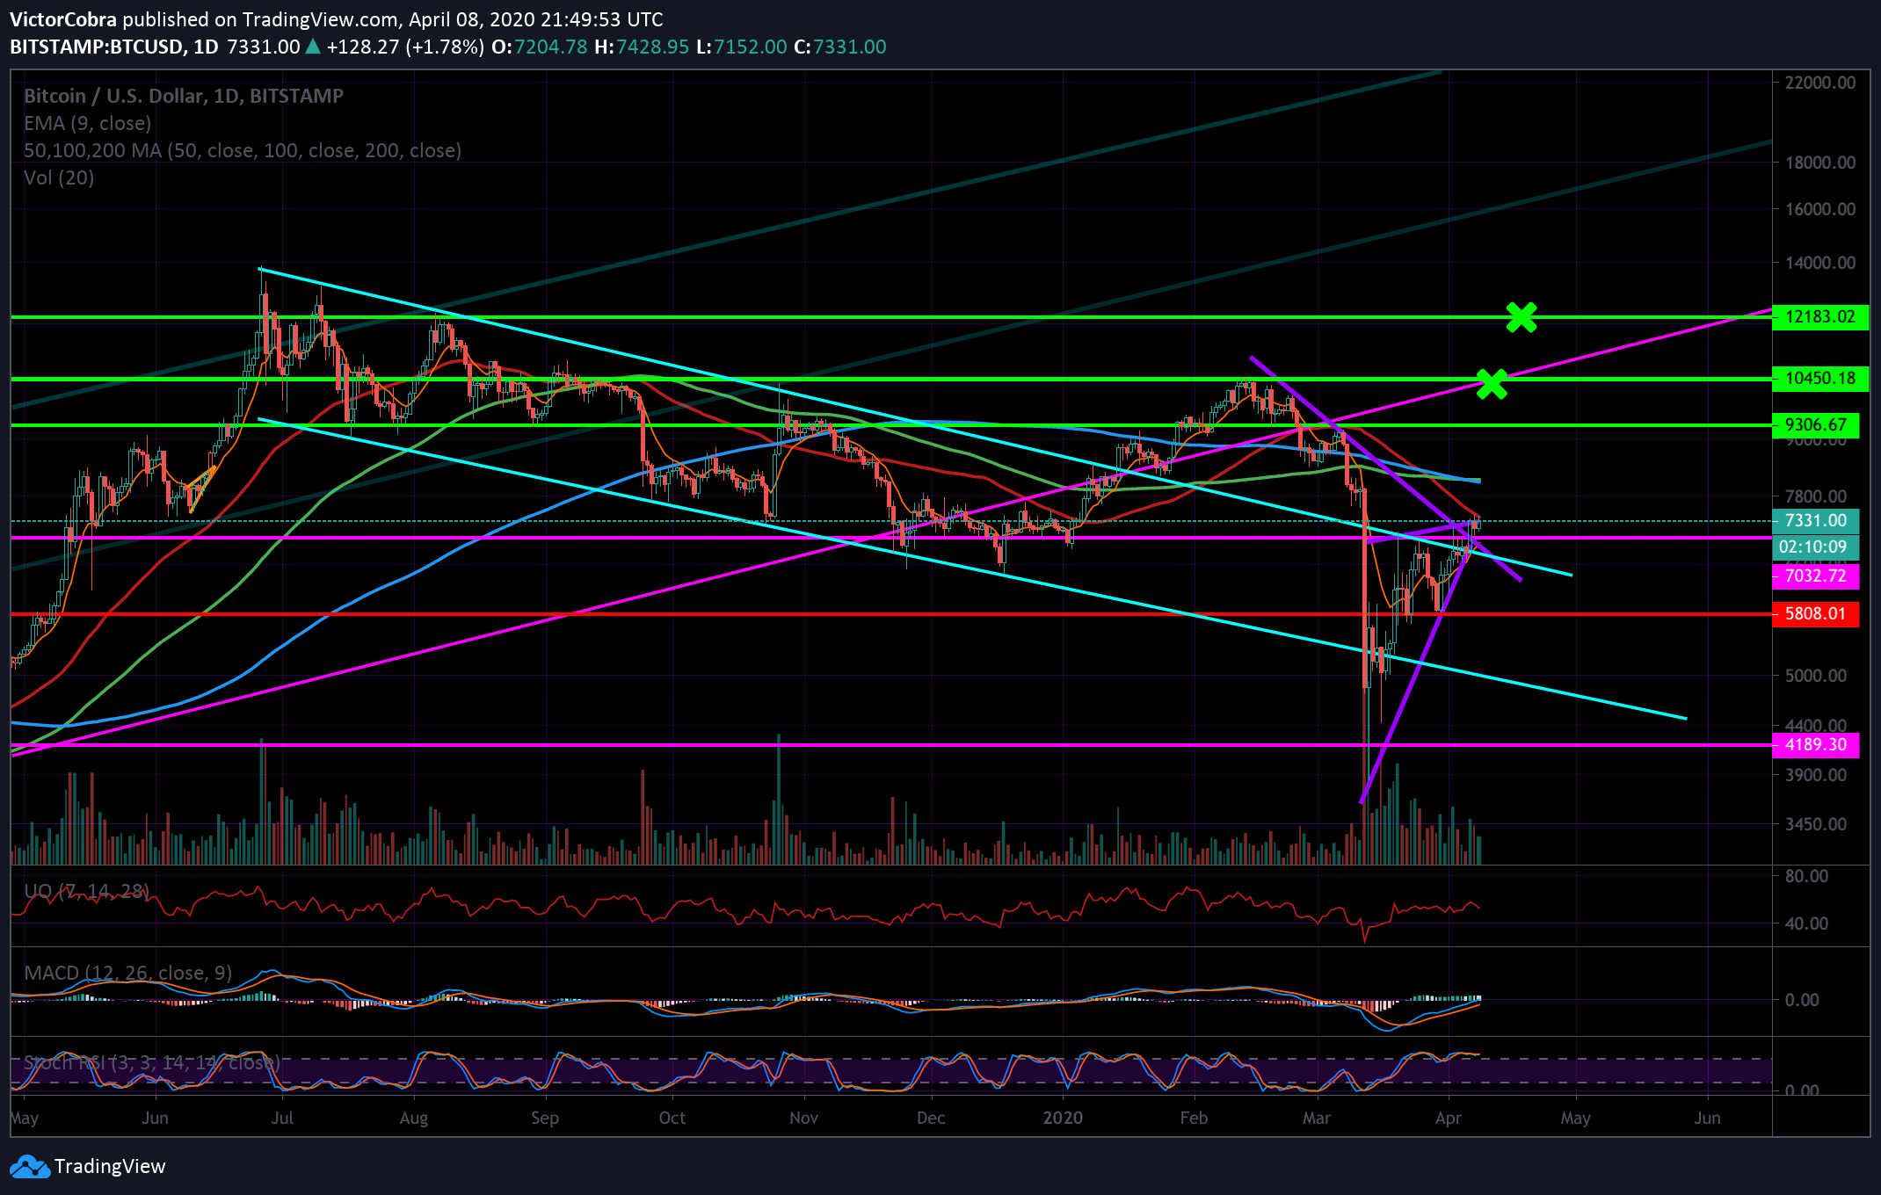
Task: Click the green 9306.67 price label
Action: tap(1816, 425)
